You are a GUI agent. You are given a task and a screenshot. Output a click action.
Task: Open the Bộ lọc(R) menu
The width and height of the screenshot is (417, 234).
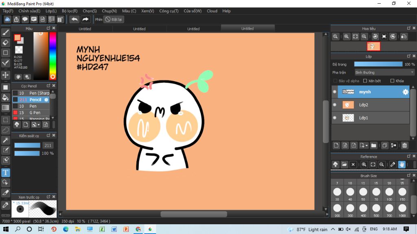pyautogui.click(x=70, y=11)
